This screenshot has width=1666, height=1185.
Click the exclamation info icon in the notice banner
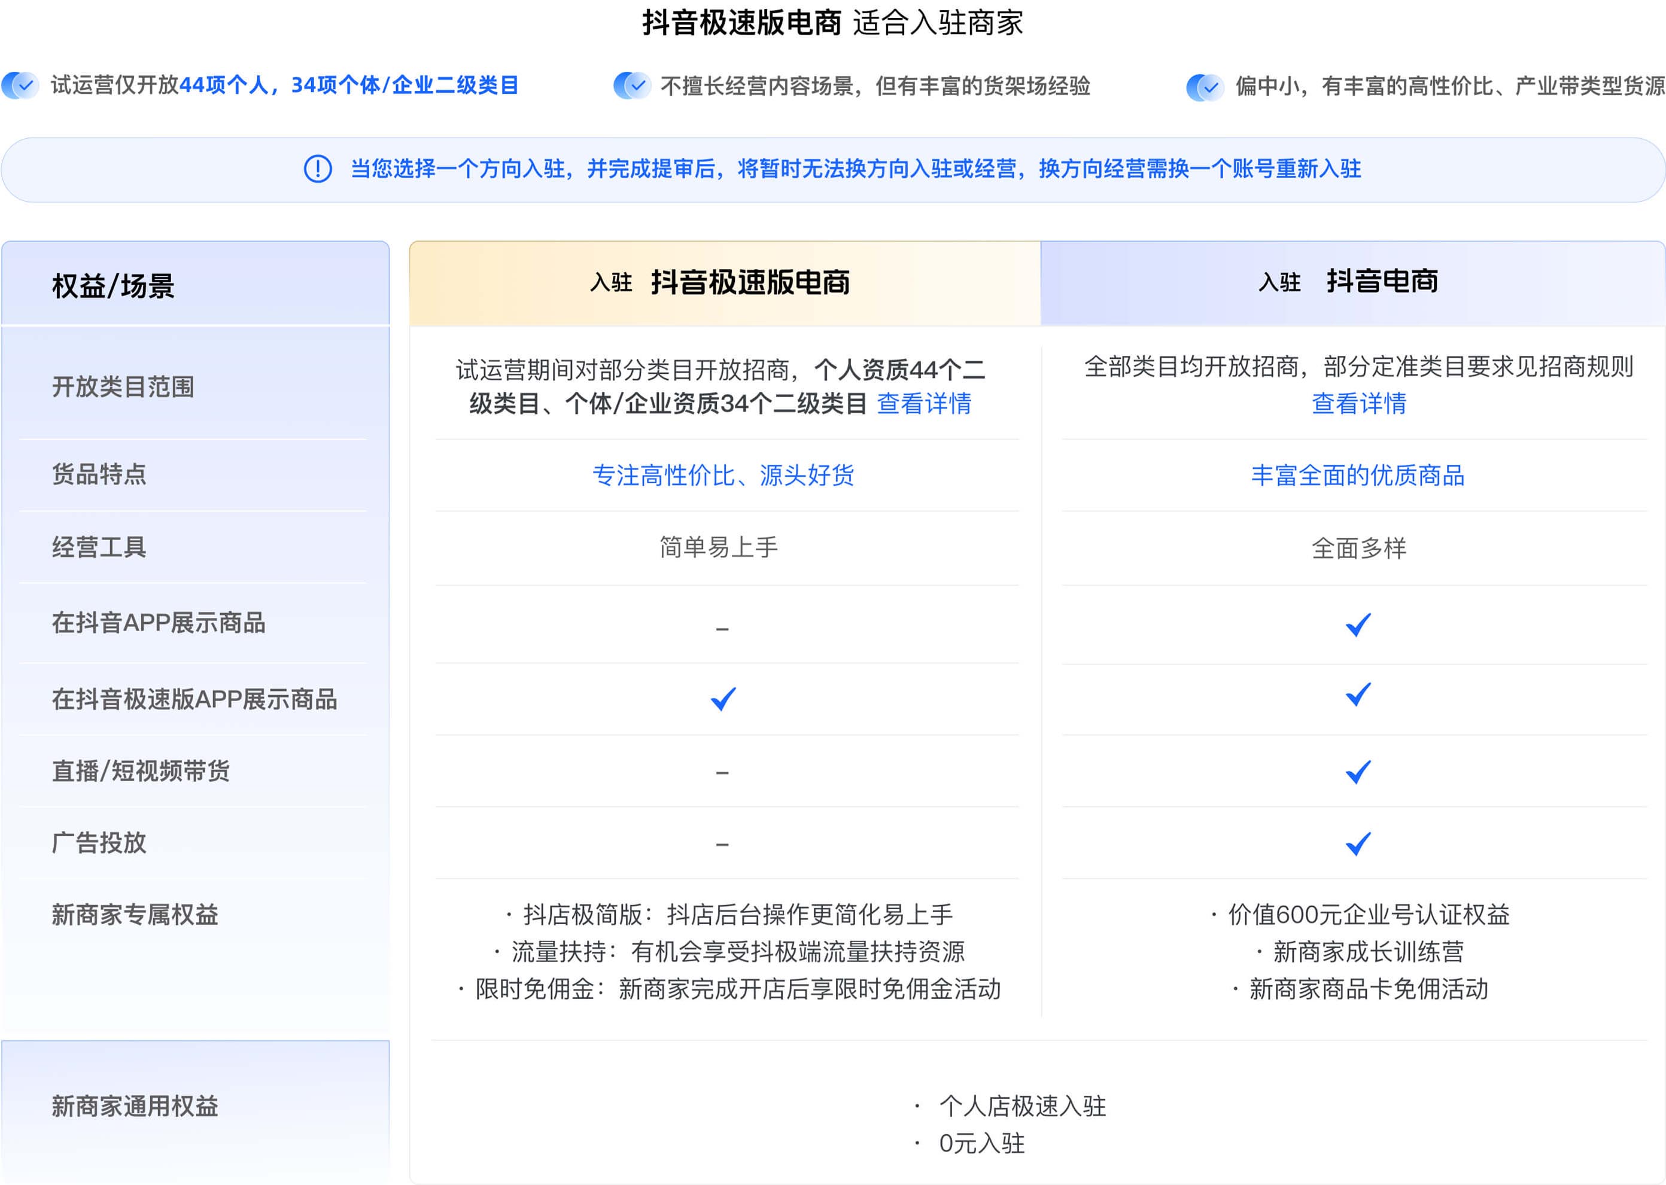coord(318,169)
